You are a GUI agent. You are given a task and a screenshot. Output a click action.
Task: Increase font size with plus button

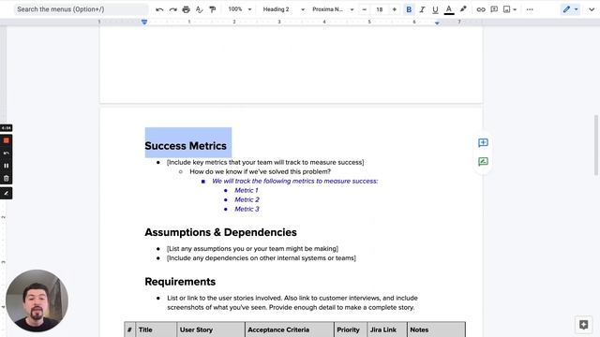point(394,9)
